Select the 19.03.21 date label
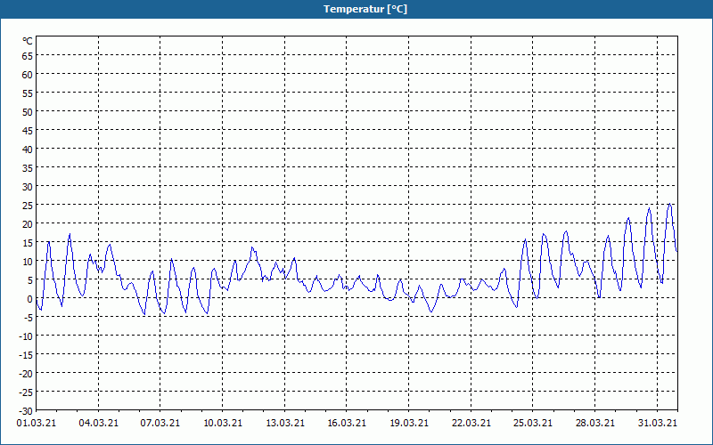The height and width of the screenshot is (445, 713). (x=409, y=423)
